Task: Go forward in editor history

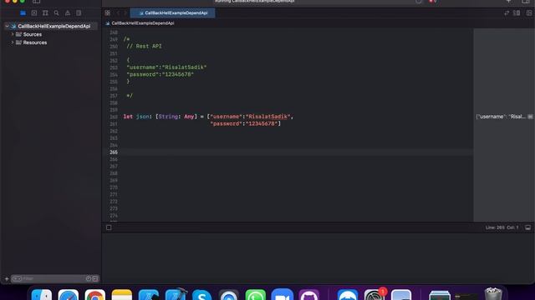Action: [x=125, y=13]
